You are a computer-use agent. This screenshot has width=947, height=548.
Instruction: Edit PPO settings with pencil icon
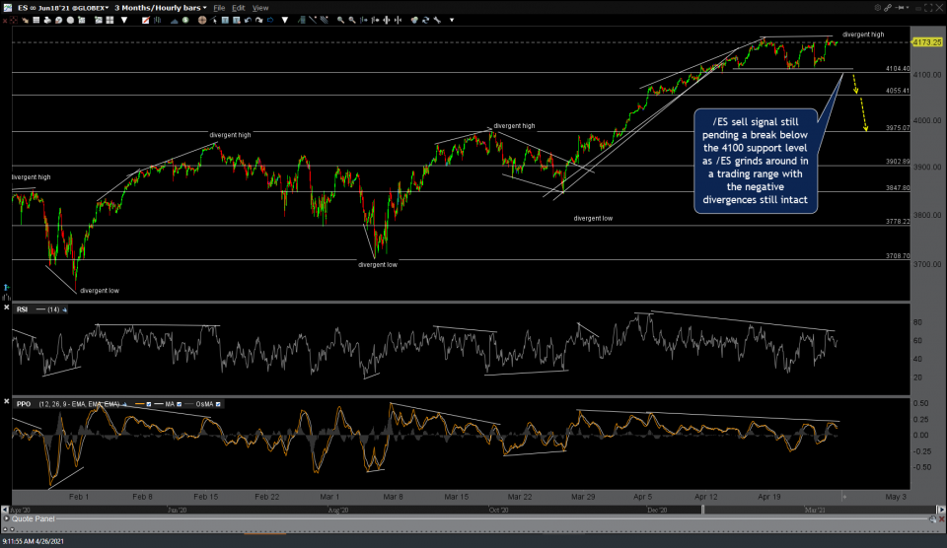(124, 404)
